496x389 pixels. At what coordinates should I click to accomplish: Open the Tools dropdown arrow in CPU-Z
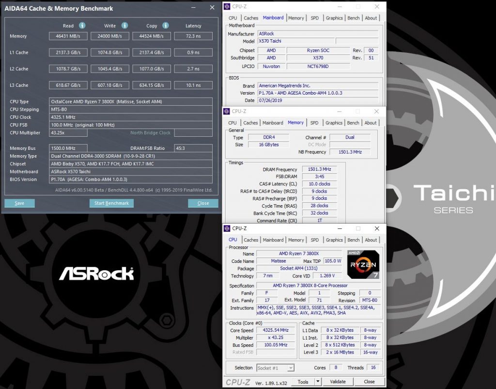point(318,382)
